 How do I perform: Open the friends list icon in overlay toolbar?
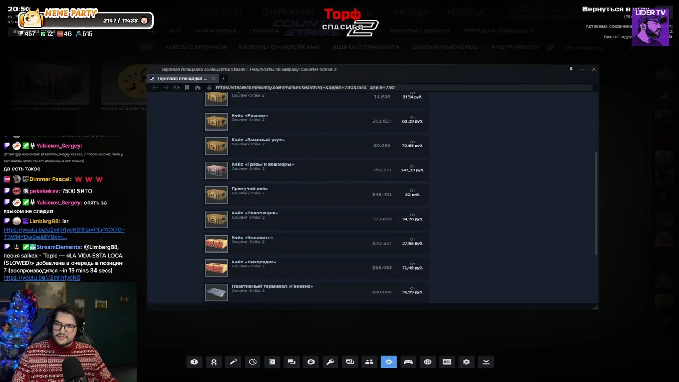(x=369, y=362)
